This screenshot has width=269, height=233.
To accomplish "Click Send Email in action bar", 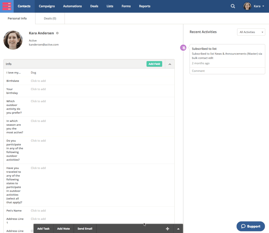I will 85,229.
